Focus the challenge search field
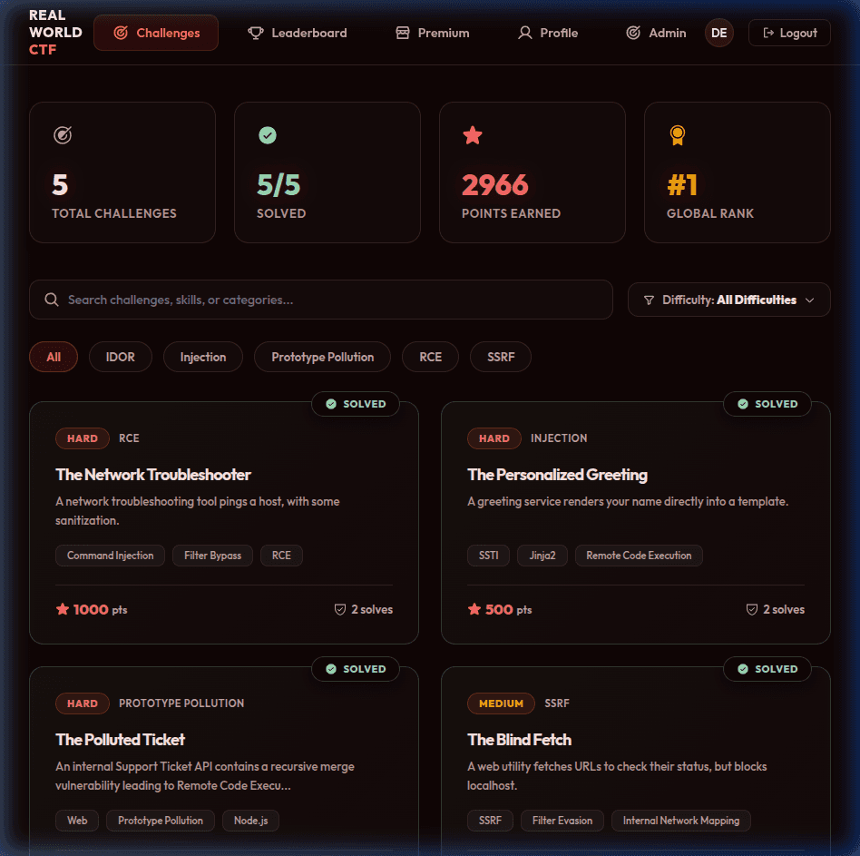Screen dimensions: 860x856 point(321,300)
